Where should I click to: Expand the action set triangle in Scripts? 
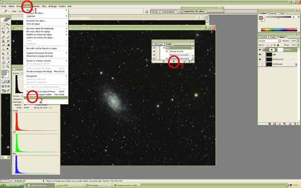[x=164, y=48]
